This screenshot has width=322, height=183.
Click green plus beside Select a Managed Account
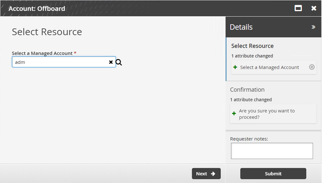point(235,67)
